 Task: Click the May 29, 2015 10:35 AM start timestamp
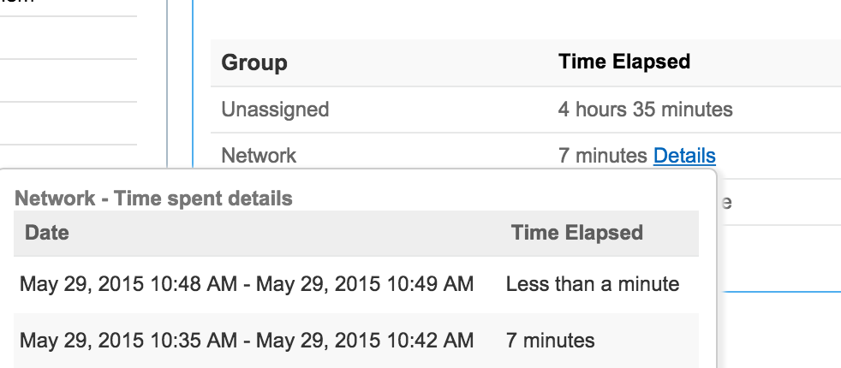click(x=128, y=341)
